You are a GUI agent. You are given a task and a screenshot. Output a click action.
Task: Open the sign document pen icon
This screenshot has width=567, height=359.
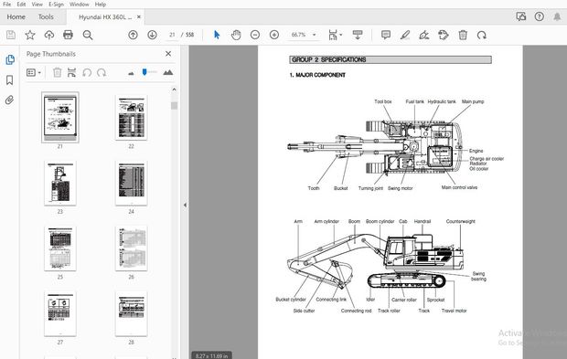[x=424, y=35]
